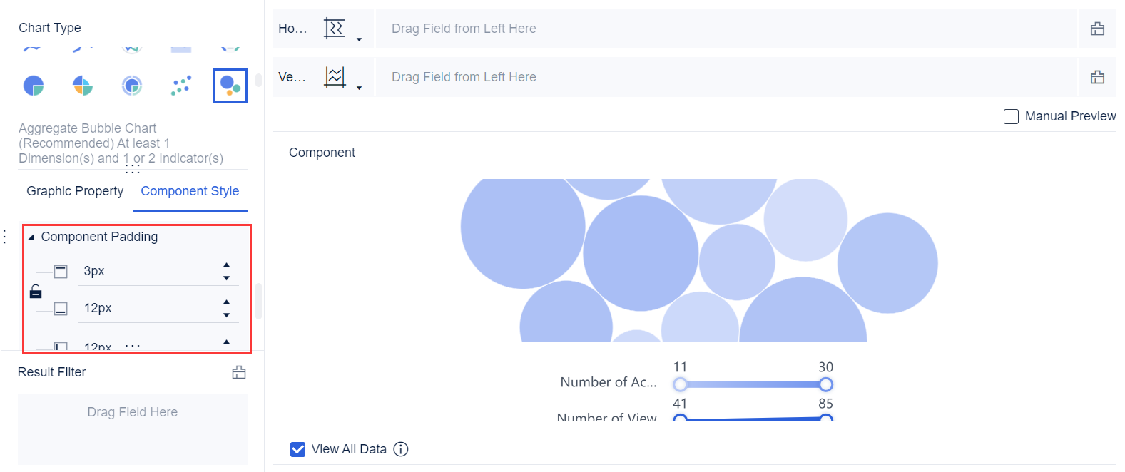Select the rose pie chart type

(83, 85)
